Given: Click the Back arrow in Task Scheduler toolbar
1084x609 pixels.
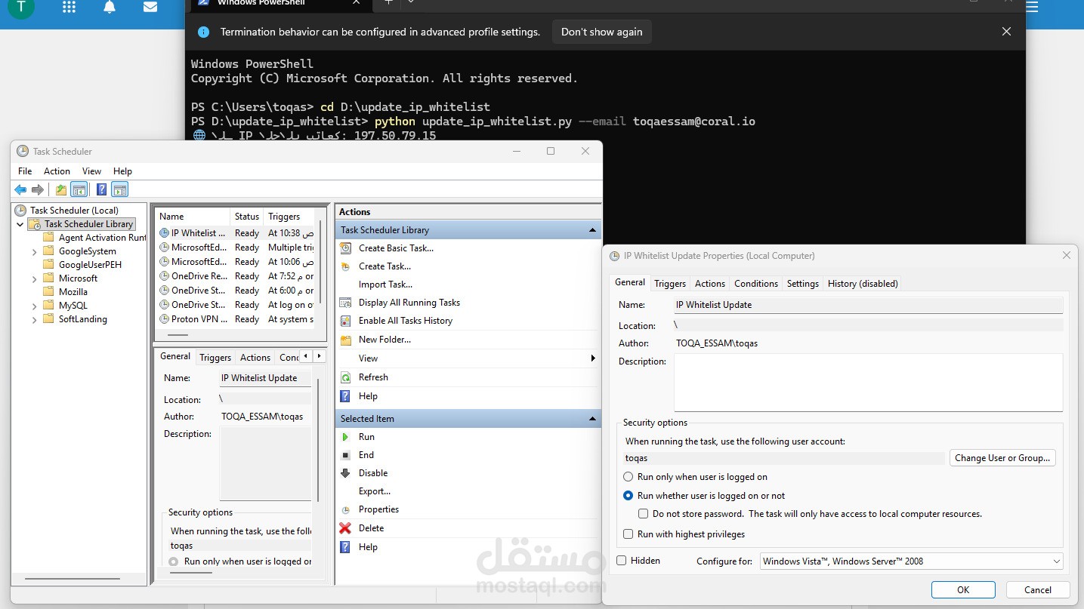Looking at the screenshot, I should click(x=20, y=190).
